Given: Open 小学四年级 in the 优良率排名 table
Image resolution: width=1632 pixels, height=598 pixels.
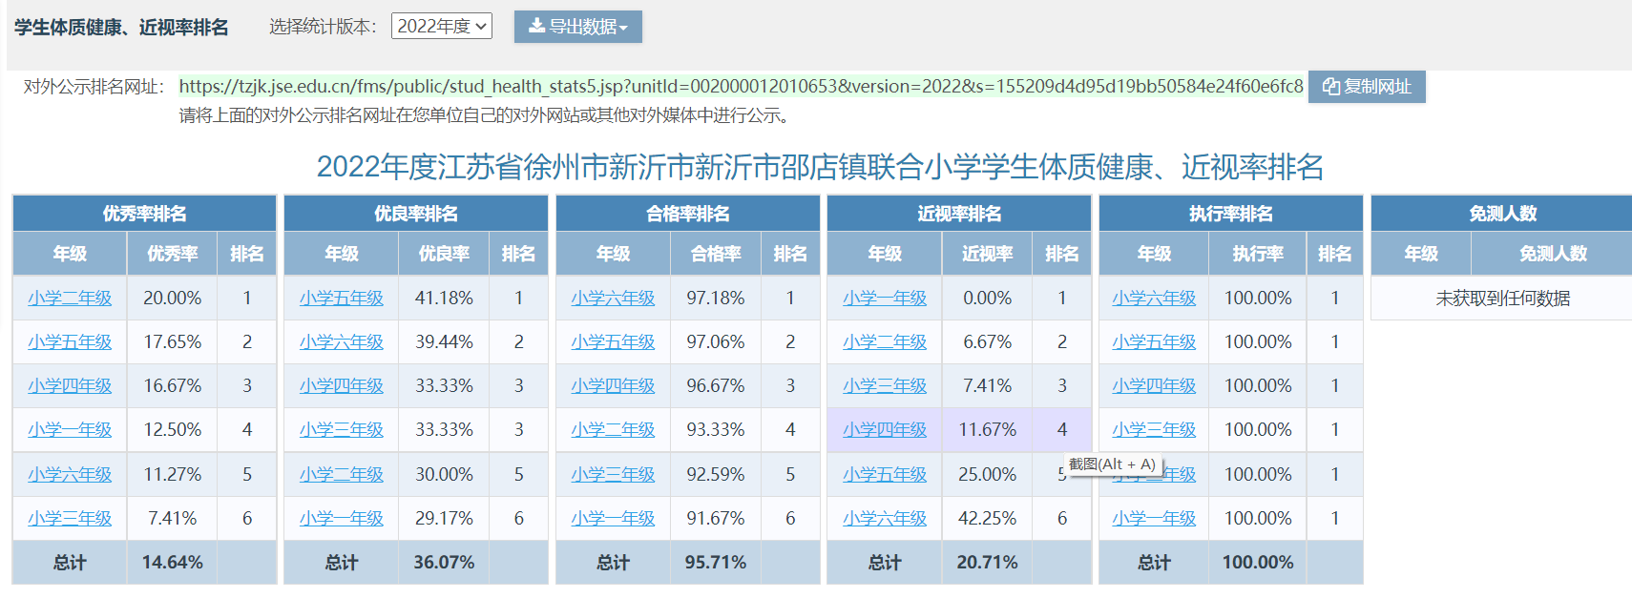Looking at the screenshot, I should pos(342,385).
